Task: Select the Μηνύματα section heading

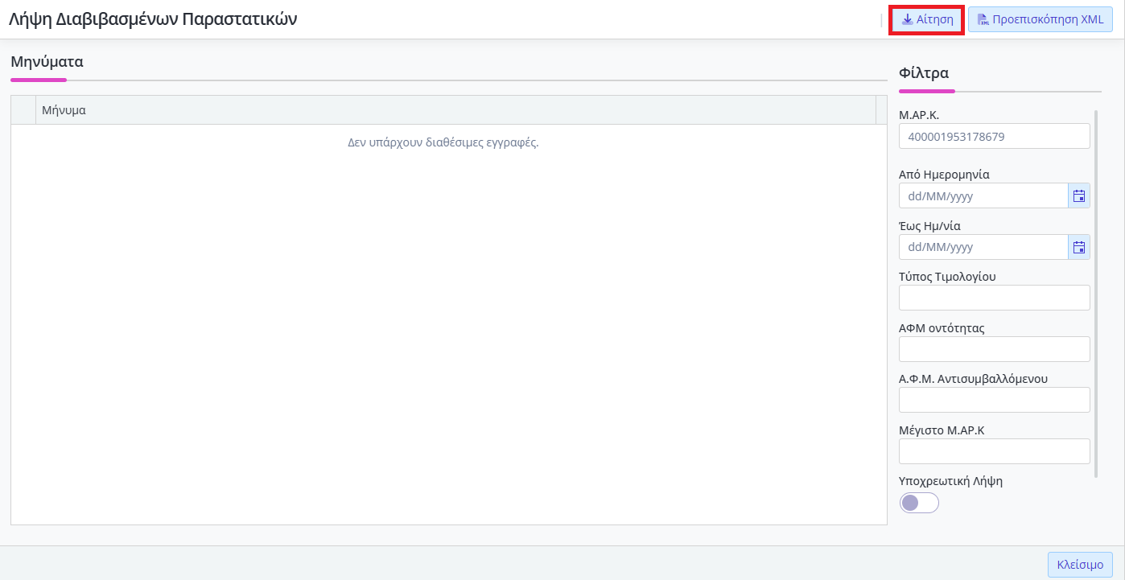Action: (x=47, y=61)
